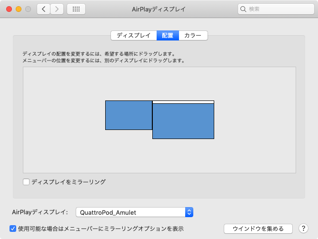318x239 pixels.
Task: Go forward with the right chevron button
Action: click(57, 9)
